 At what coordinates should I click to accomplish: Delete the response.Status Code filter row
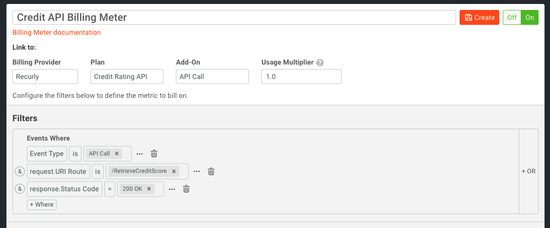(186, 189)
